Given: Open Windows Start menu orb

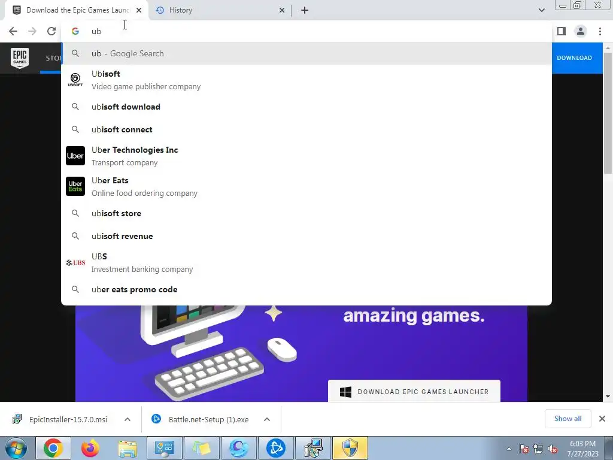Looking at the screenshot, I should (16, 448).
